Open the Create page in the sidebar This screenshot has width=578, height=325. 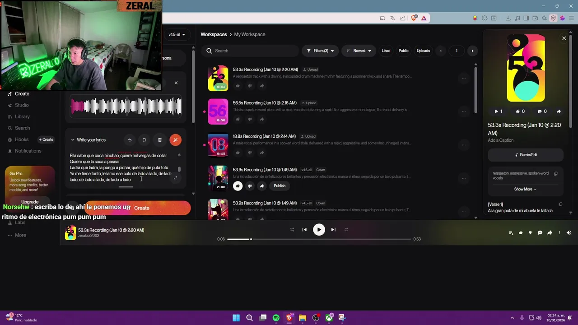point(19,94)
